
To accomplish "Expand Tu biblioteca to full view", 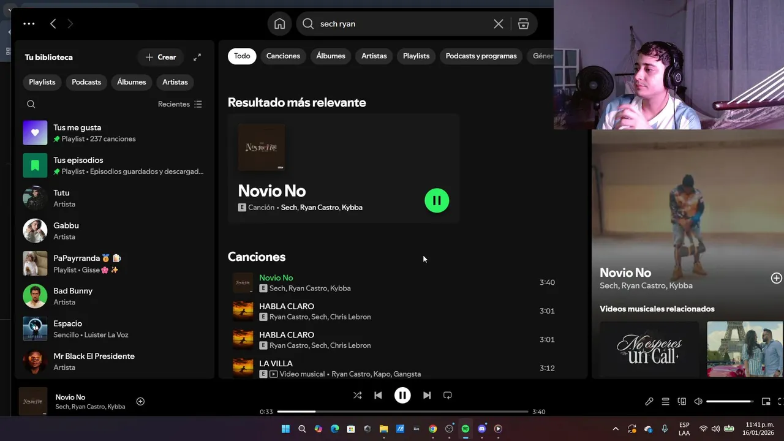I will click(x=197, y=57).
